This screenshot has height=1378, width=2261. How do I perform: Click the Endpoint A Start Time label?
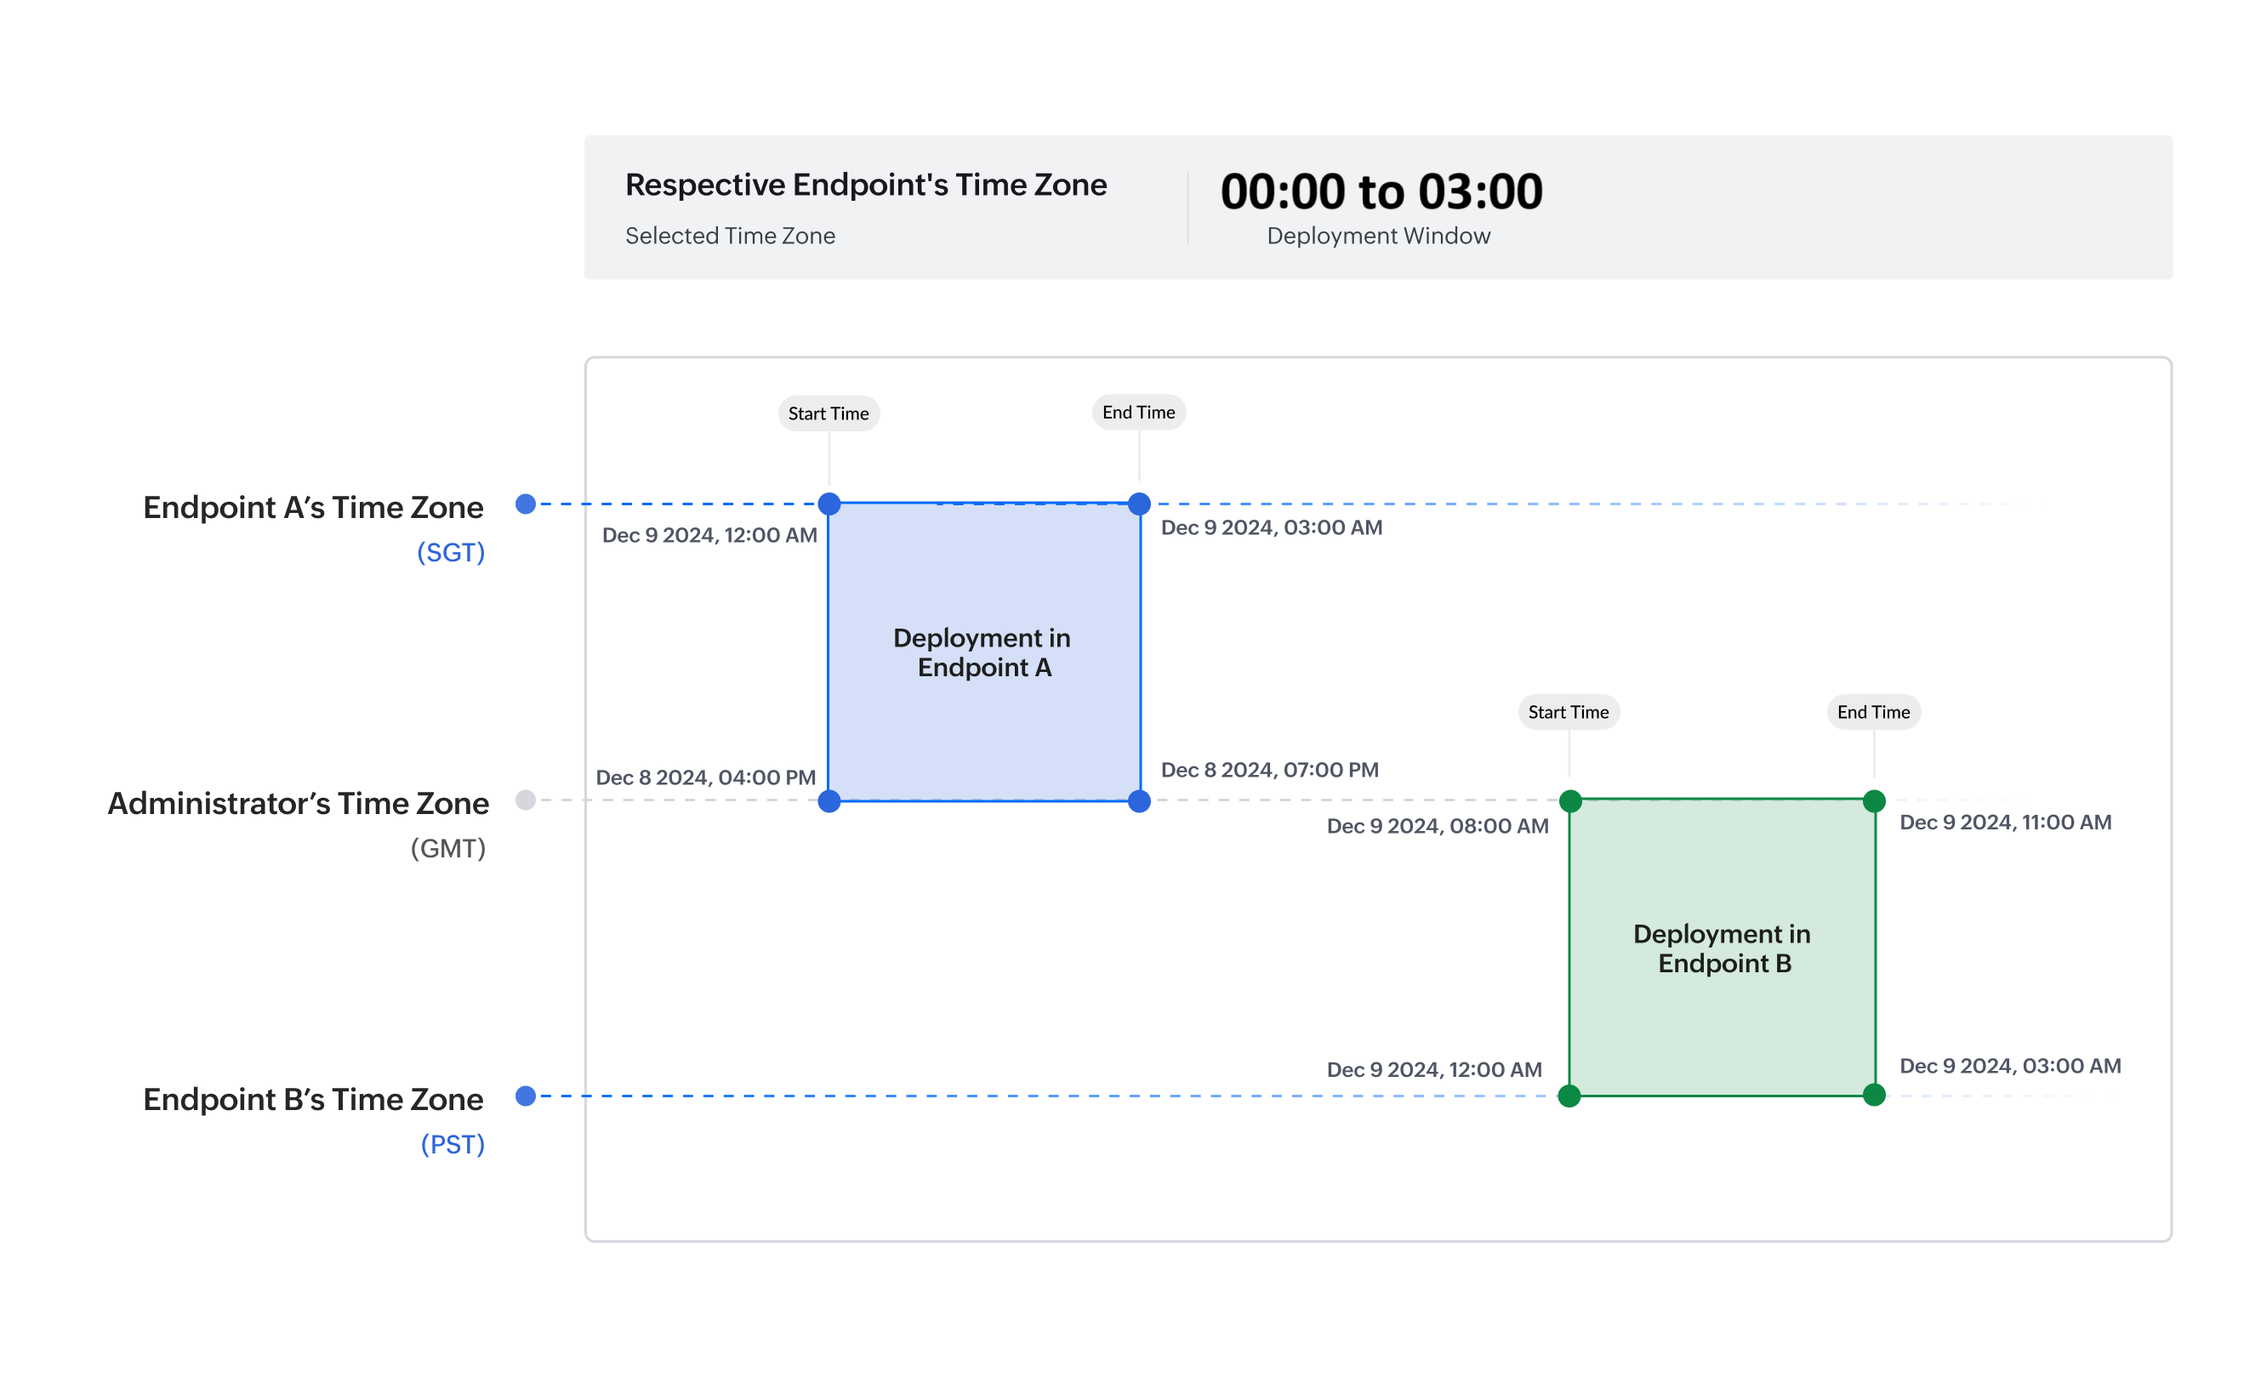click(828, 413)
